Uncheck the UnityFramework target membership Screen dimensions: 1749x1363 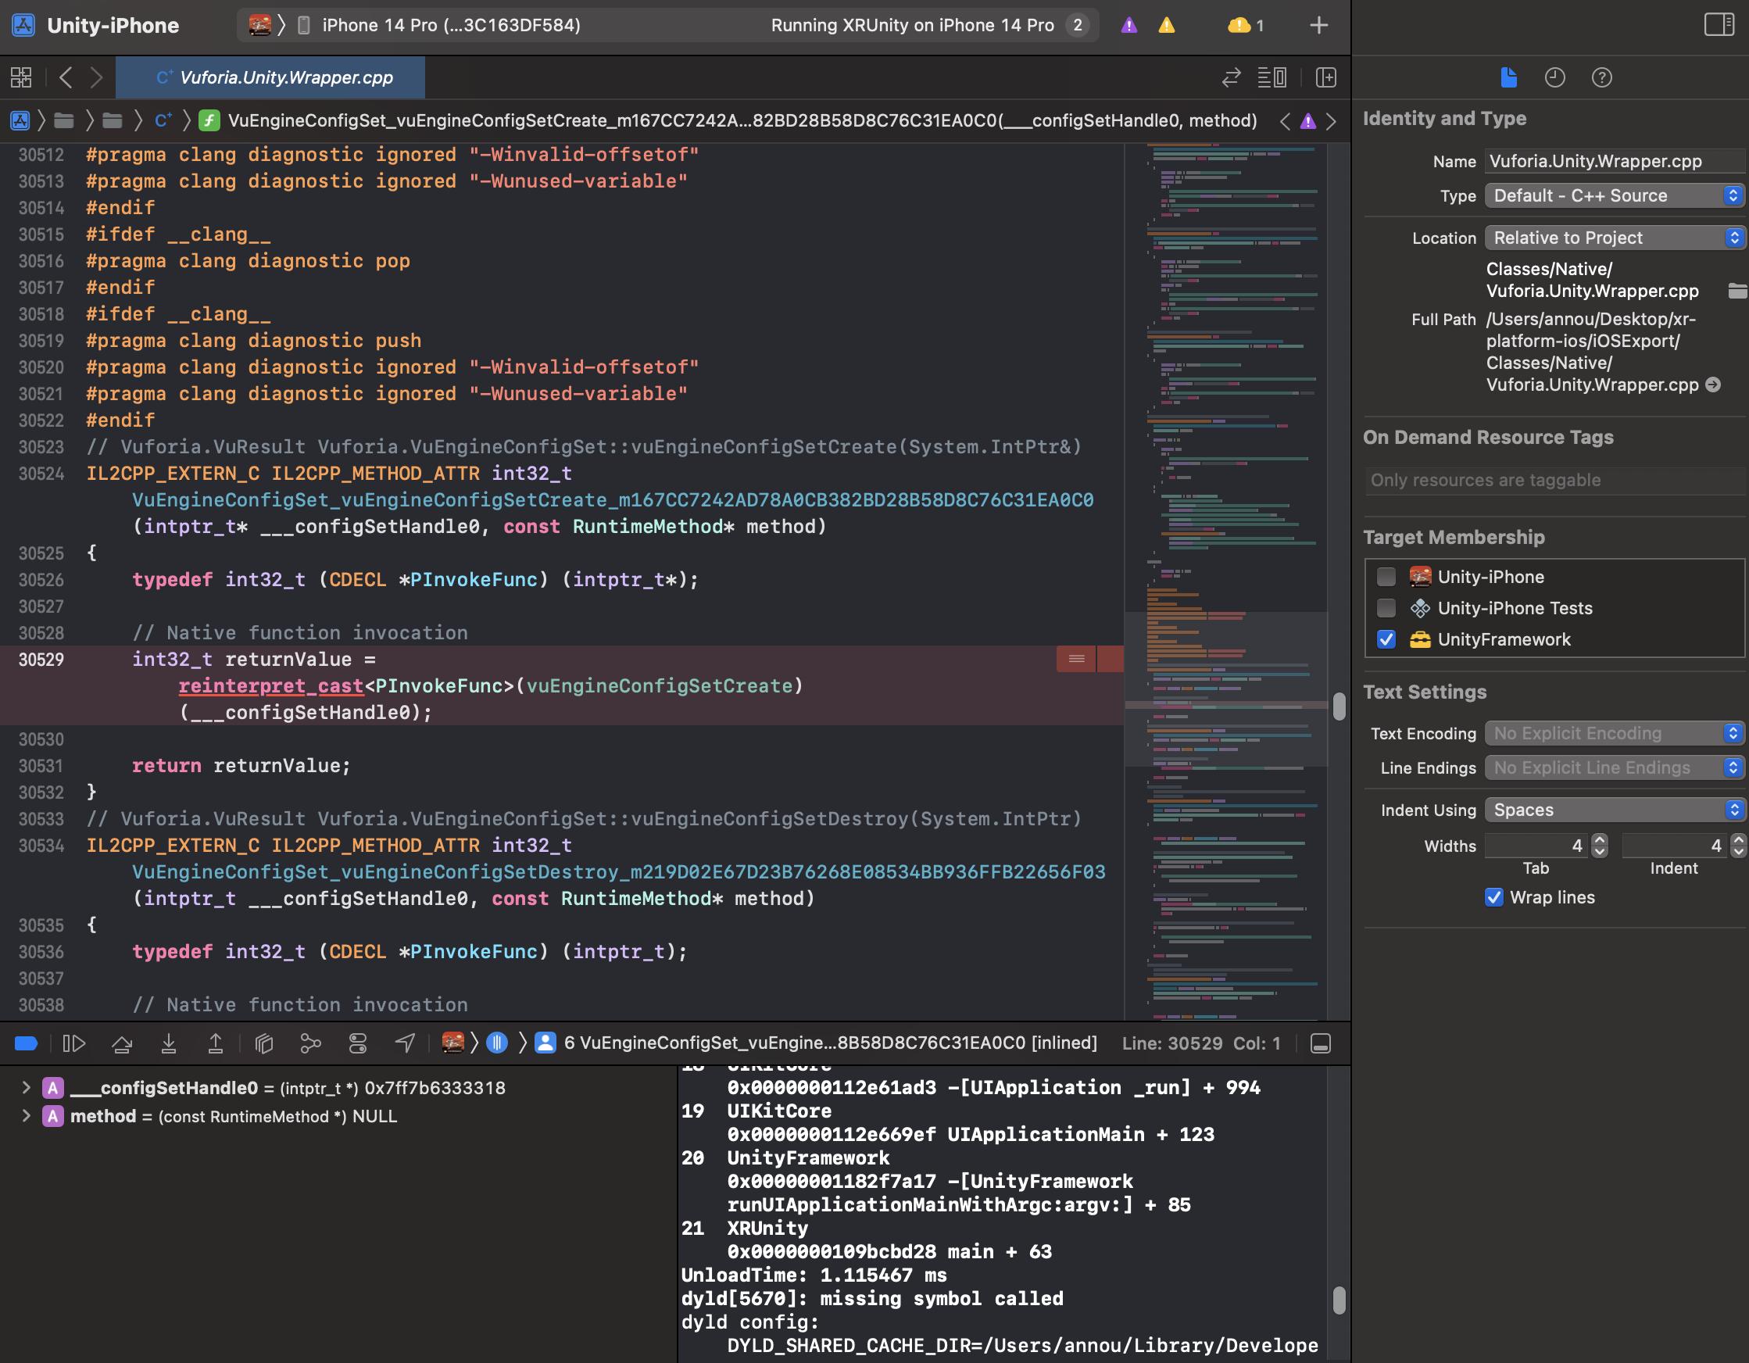1386,639
